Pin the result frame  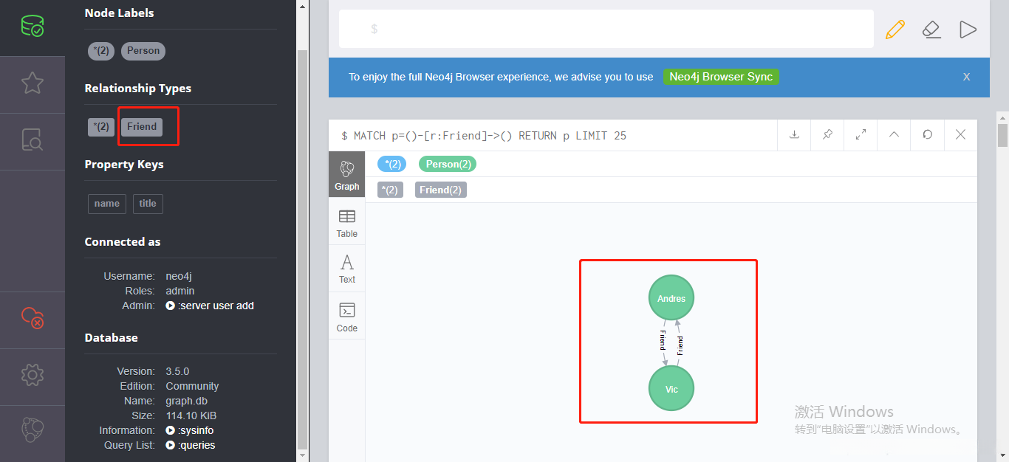coord(827,135)
